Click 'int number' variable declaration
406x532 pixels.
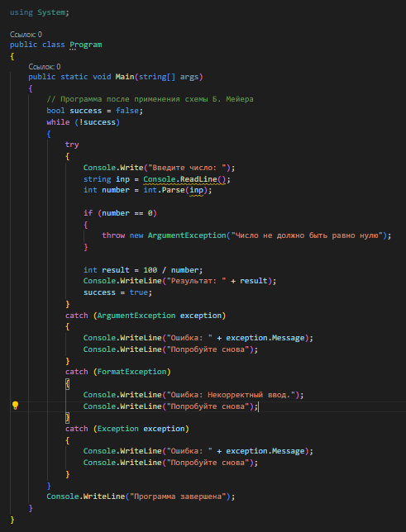107,190
